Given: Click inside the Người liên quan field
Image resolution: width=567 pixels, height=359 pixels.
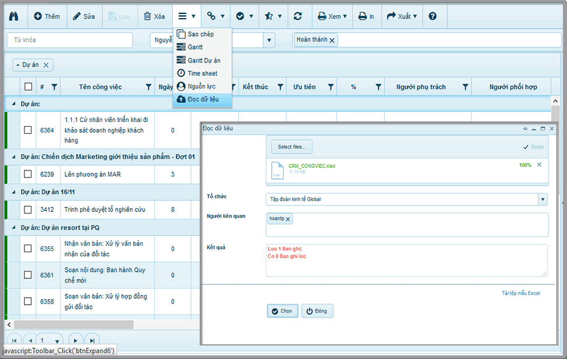Looking at the screenshot, I should [x=407, y=225].
